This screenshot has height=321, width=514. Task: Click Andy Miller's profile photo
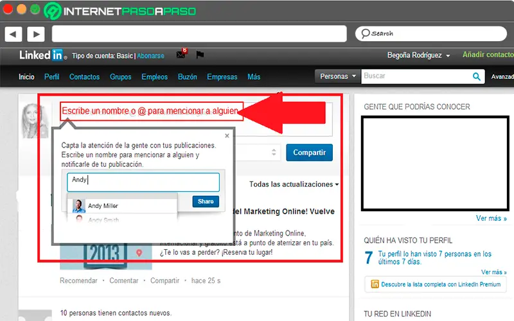click(78, 205)
